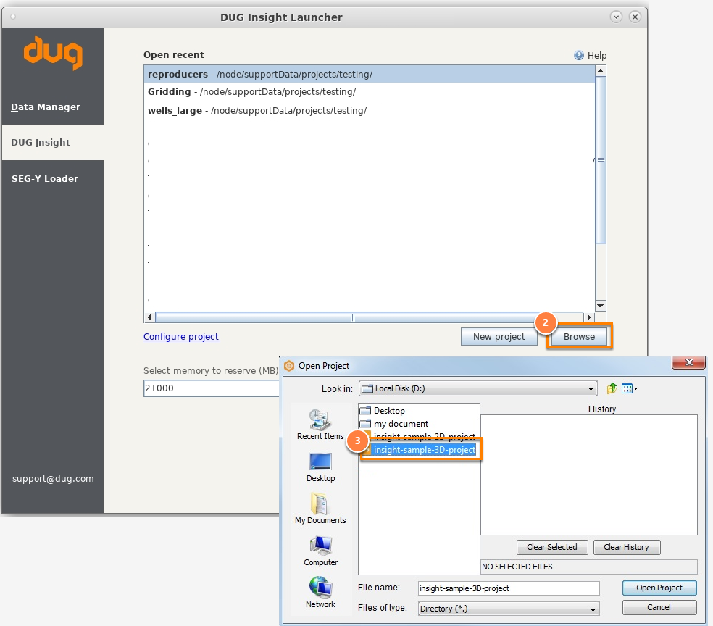This screenshot has height=626, width=713.
Task: Click the recent list horizontal scrollbar thumb
Action: (352, 317)
